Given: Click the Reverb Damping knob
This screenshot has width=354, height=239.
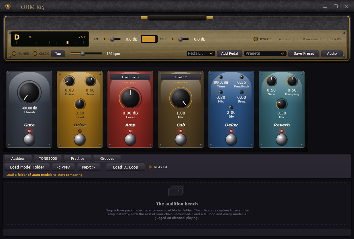Looking at the screenshot, I should pyautogui.click(x=292, y=81).
